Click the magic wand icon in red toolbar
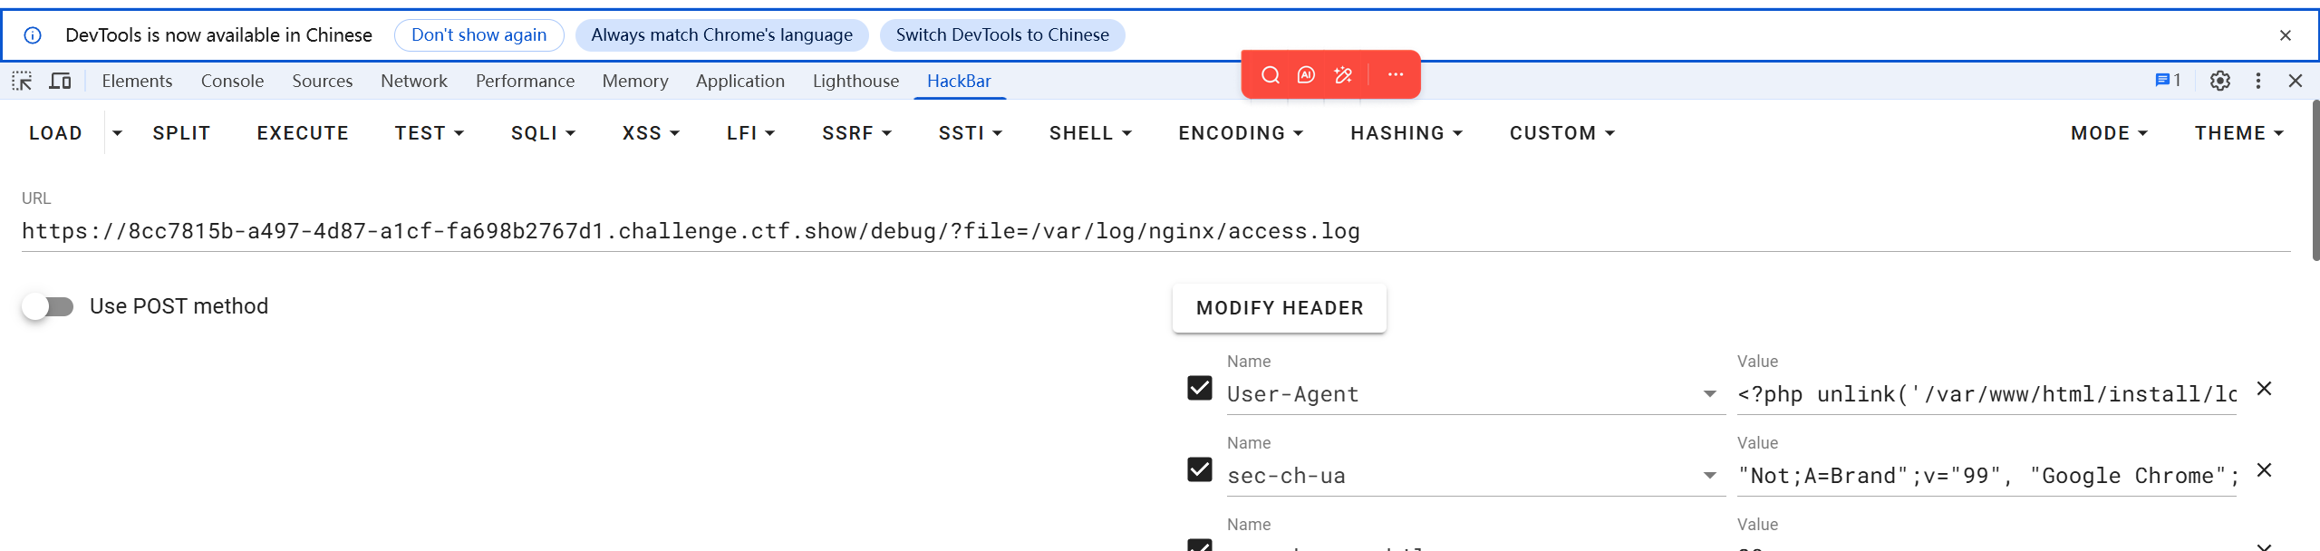 click(1343, 74)
